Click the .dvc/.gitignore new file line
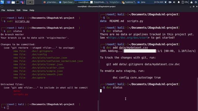Viewport: 198px width, 111px height. coord(33,51)
